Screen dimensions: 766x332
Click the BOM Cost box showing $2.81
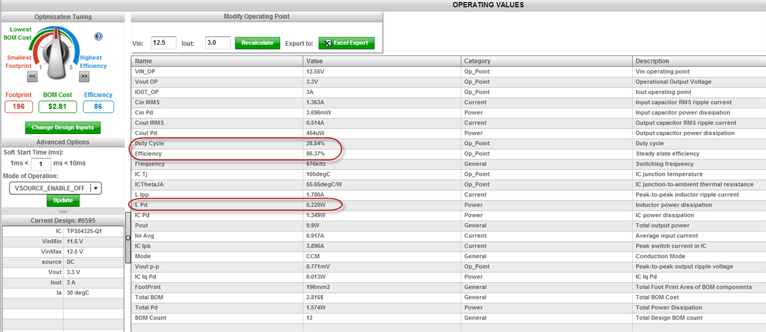(57, 107)
